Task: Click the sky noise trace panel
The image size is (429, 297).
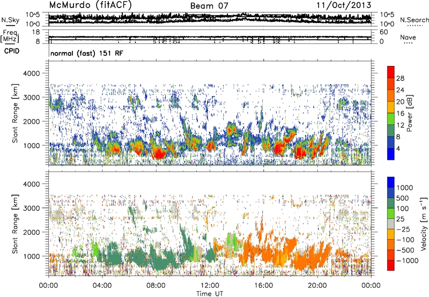Action: pos(210,19)
